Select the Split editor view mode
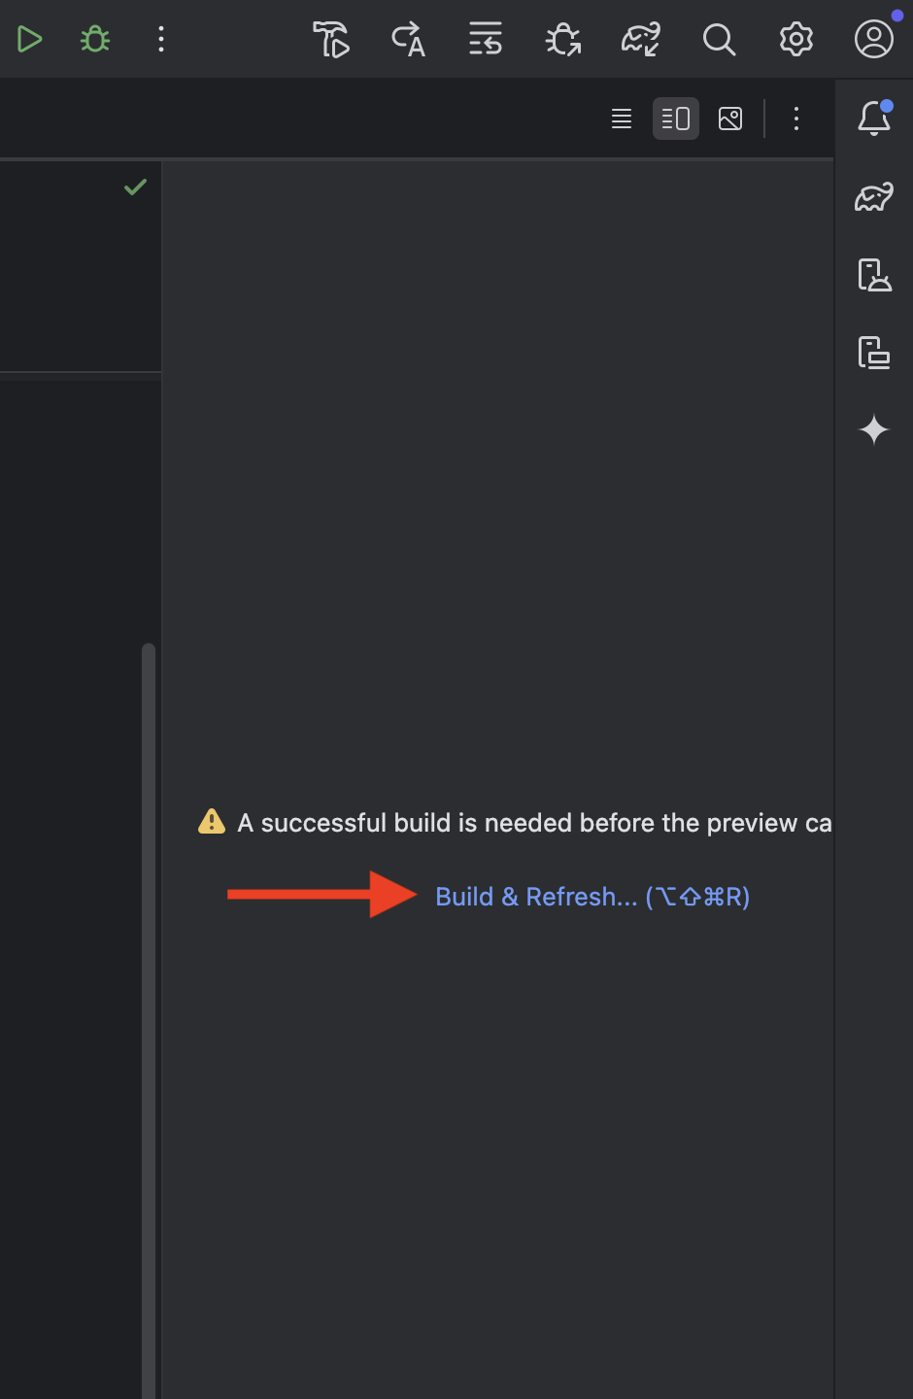 point(676,119)
